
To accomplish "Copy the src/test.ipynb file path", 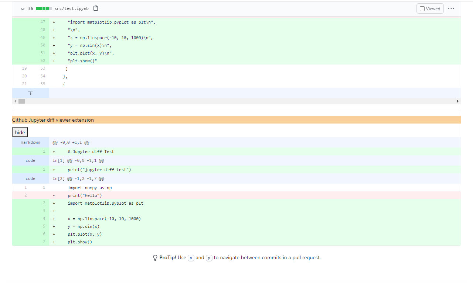I will click(x=96, y=8).
